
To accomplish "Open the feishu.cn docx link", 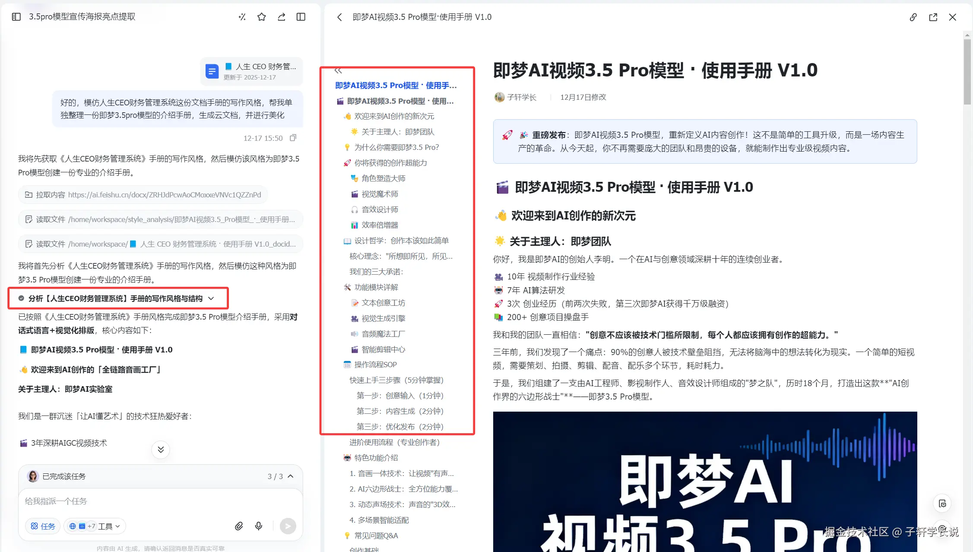I will point(164,195).
